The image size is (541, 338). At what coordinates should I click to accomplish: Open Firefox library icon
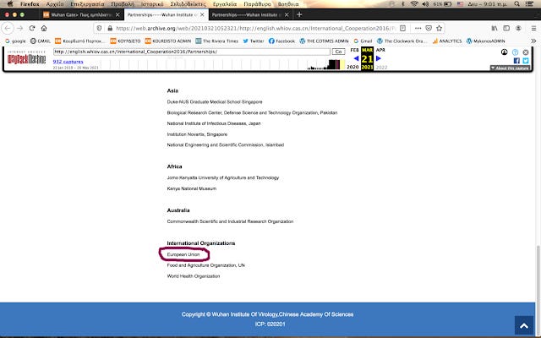[495, 28]
